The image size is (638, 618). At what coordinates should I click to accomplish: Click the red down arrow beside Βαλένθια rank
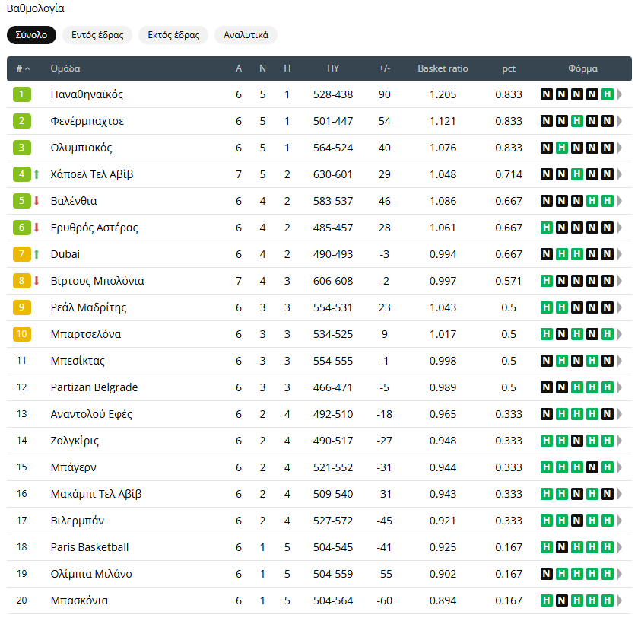[x=37, y=201]
